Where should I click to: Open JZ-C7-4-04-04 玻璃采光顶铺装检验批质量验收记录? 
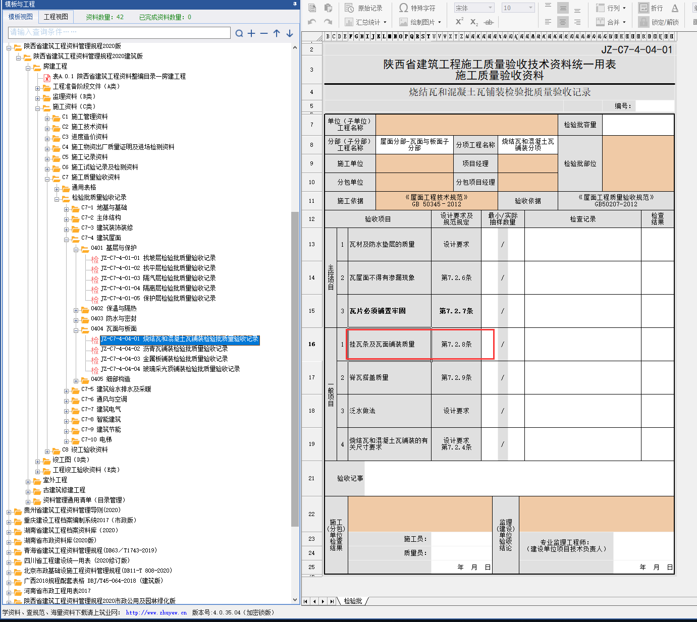(170, 369)
